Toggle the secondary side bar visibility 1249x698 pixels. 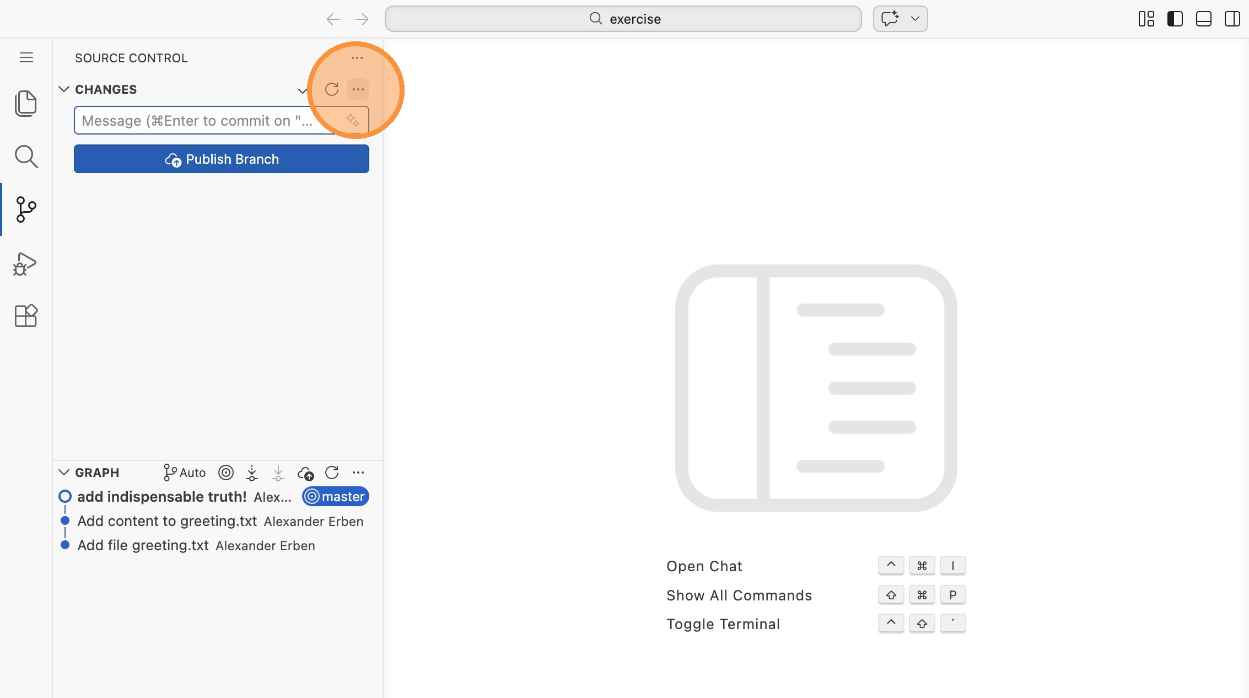click(x=1232, y=19)
